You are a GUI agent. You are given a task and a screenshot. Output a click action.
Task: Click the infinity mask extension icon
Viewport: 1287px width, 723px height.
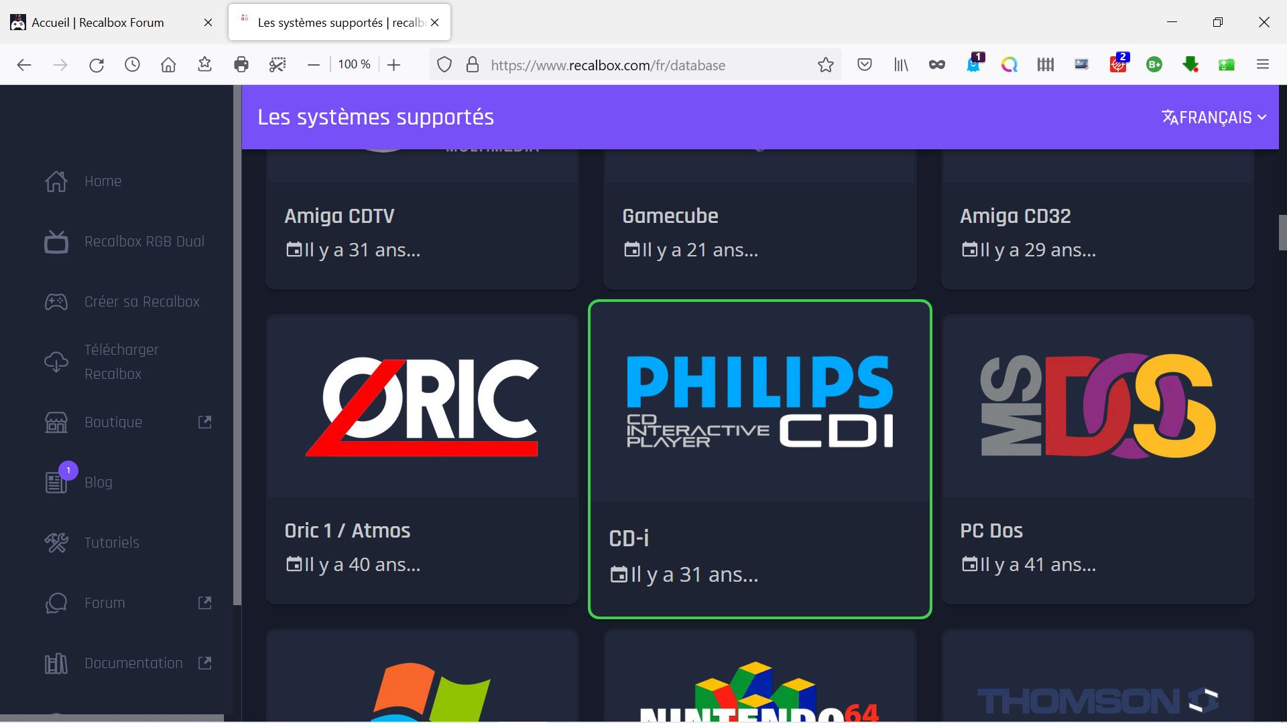[x=937, y=65]
